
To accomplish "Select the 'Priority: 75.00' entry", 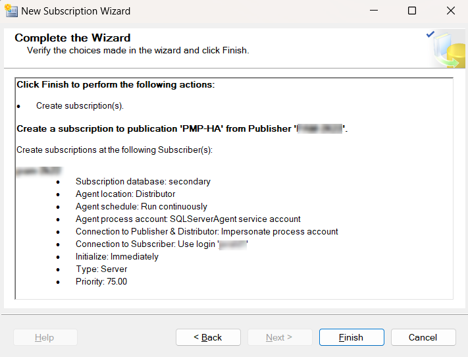I will click(x=101, y=281).
